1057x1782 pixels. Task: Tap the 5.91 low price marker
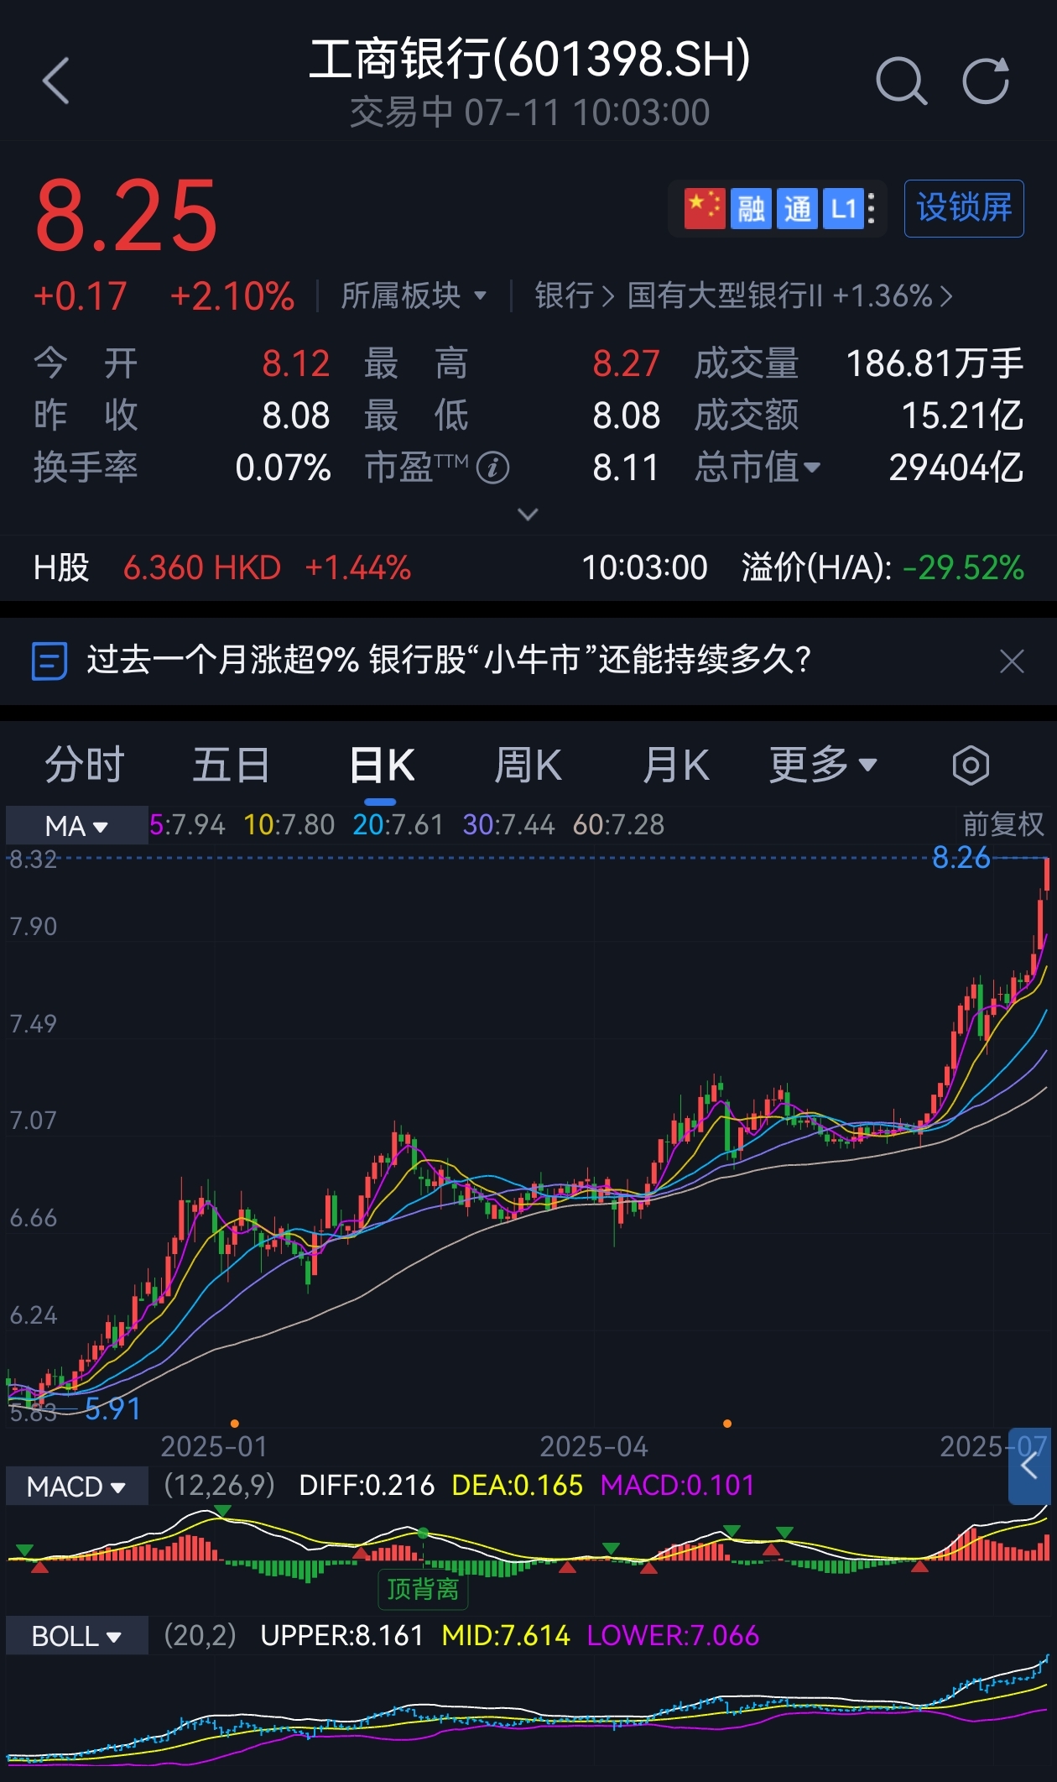113,1409
